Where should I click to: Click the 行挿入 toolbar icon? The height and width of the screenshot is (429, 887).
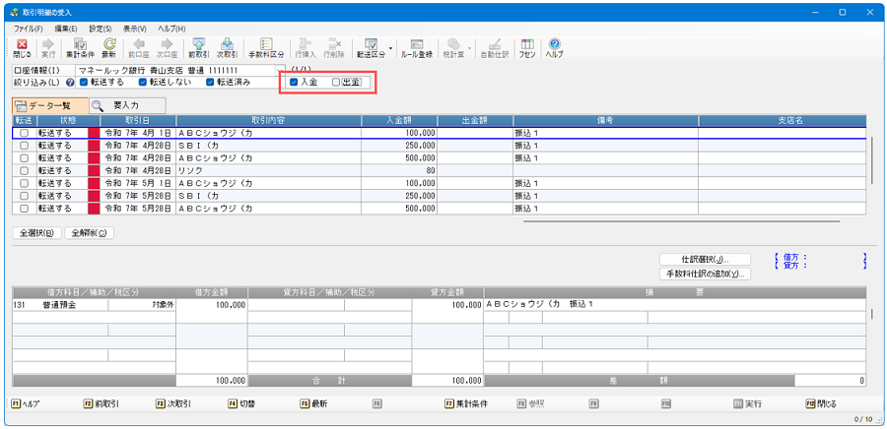click(306, 48)
